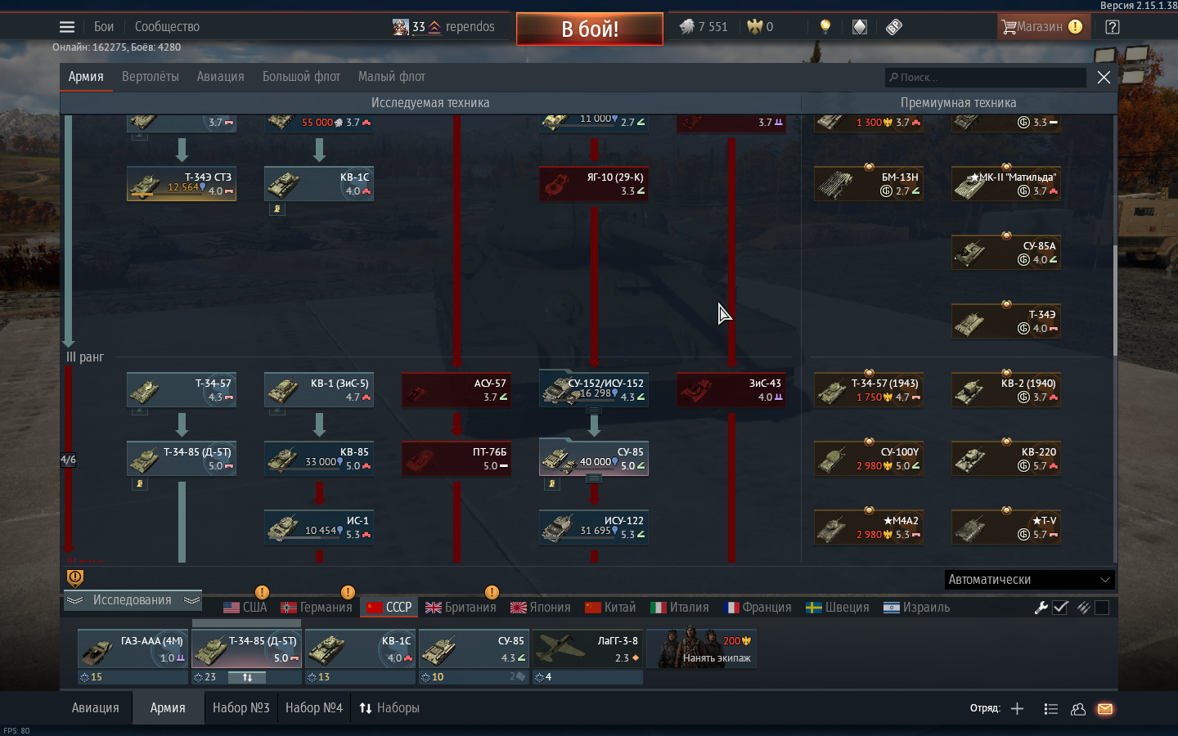Open the hamburger main menu
This screenshot has width=1178, height=736.
coord(67,27)
